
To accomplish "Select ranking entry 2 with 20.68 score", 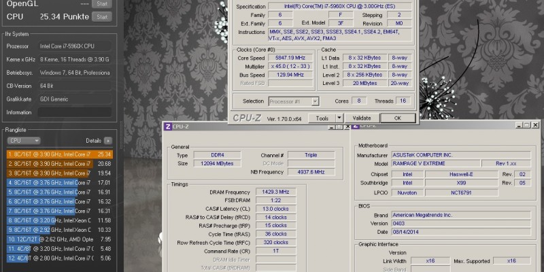I will (x=59, y=164).
